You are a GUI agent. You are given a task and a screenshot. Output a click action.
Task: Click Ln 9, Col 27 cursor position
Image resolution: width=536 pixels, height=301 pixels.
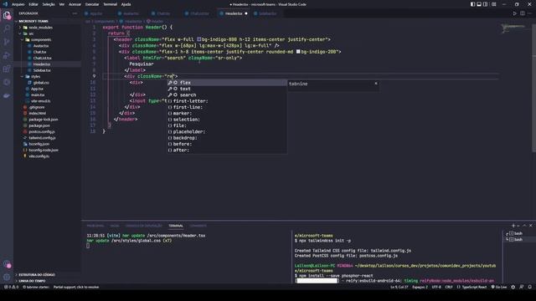399,288
